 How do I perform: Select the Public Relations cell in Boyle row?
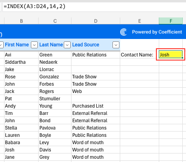96,135
